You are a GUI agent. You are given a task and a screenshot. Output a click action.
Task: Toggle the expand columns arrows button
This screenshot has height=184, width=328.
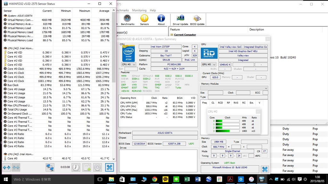point(7,167)
